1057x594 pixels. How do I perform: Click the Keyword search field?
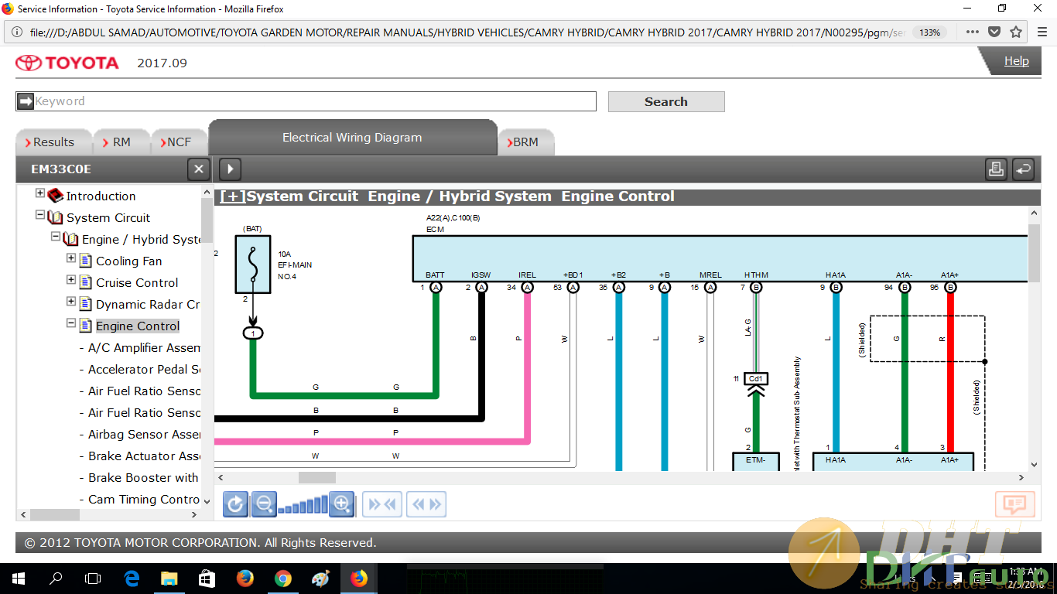pos(313,101)
